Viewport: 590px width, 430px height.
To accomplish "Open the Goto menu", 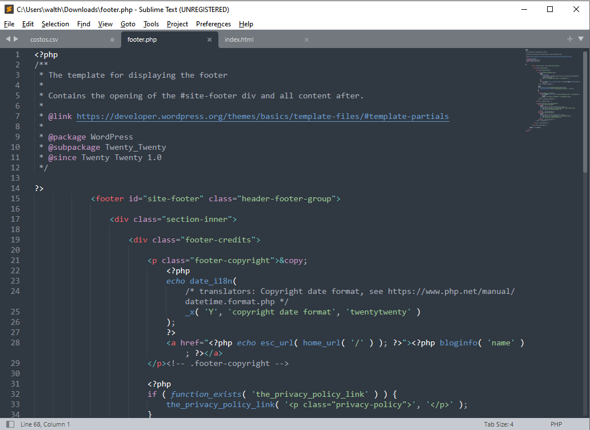I will point(128,24).
